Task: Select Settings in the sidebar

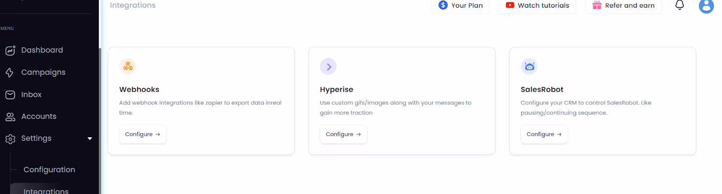Action: [x=36, y=138]
